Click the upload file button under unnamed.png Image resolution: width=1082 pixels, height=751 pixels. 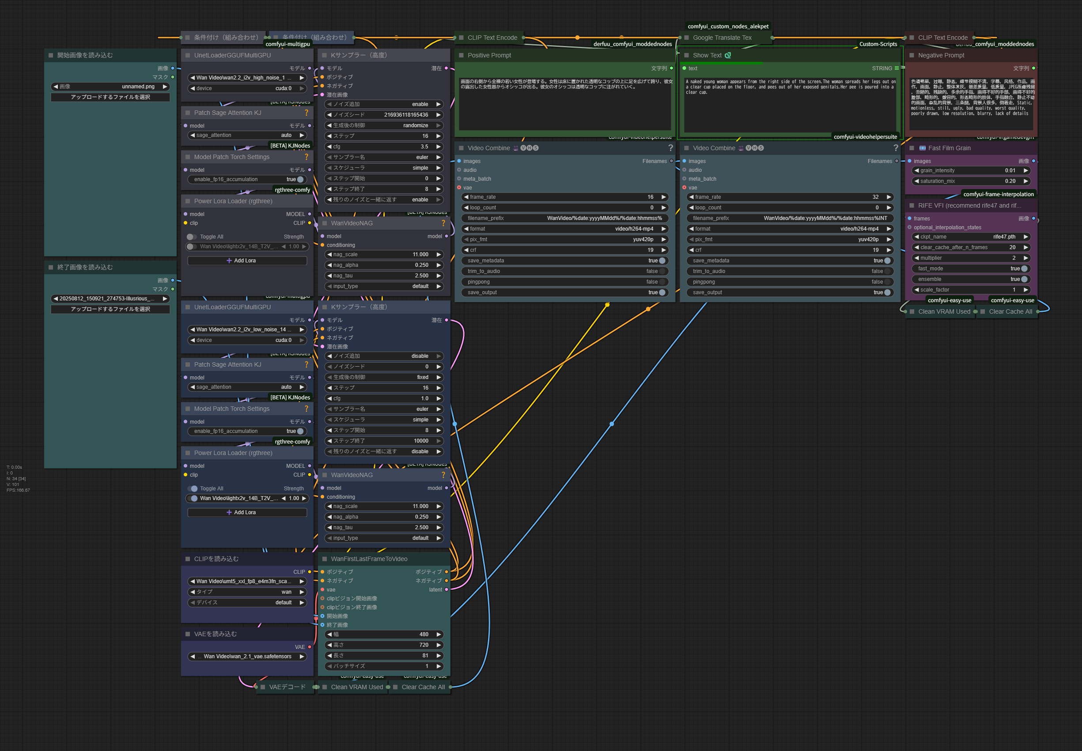(x=110, y=97)
